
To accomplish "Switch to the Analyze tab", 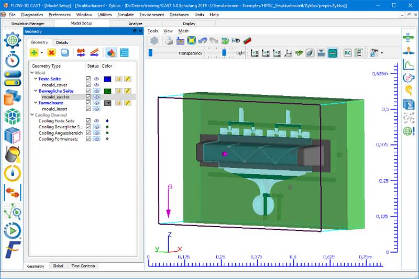I will (135, 24).
